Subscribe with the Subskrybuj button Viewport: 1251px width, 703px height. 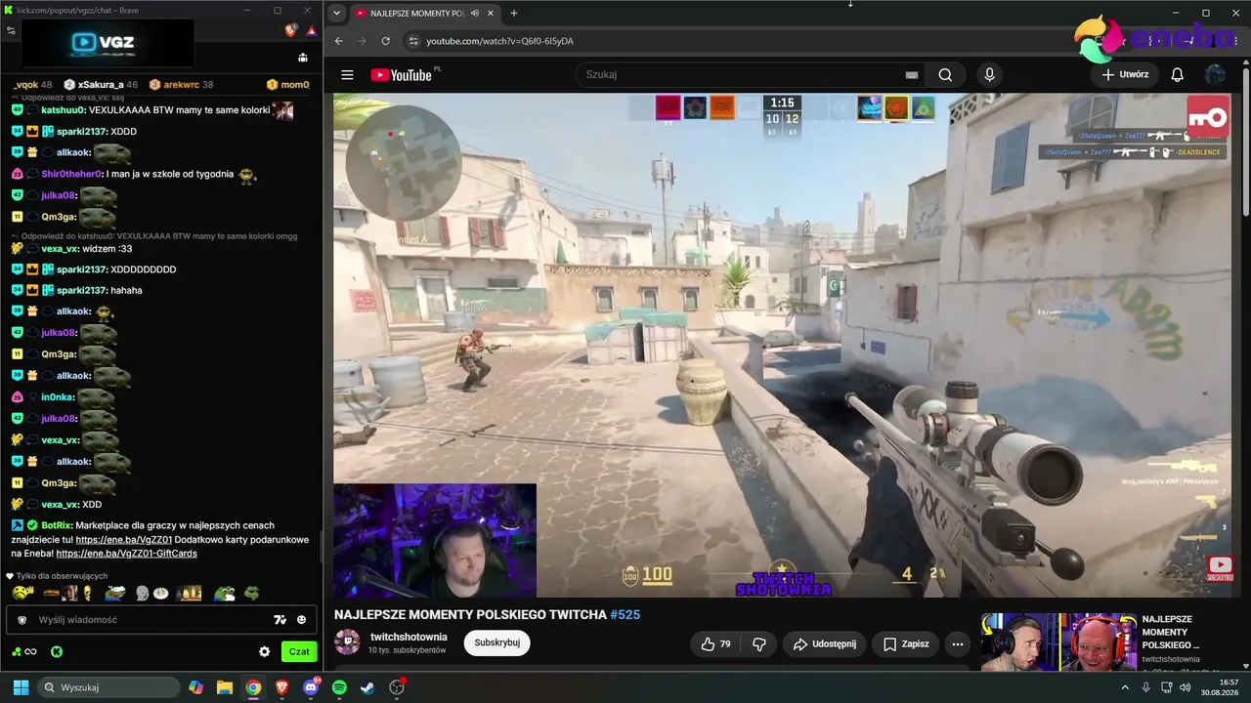tap(496, 642)
